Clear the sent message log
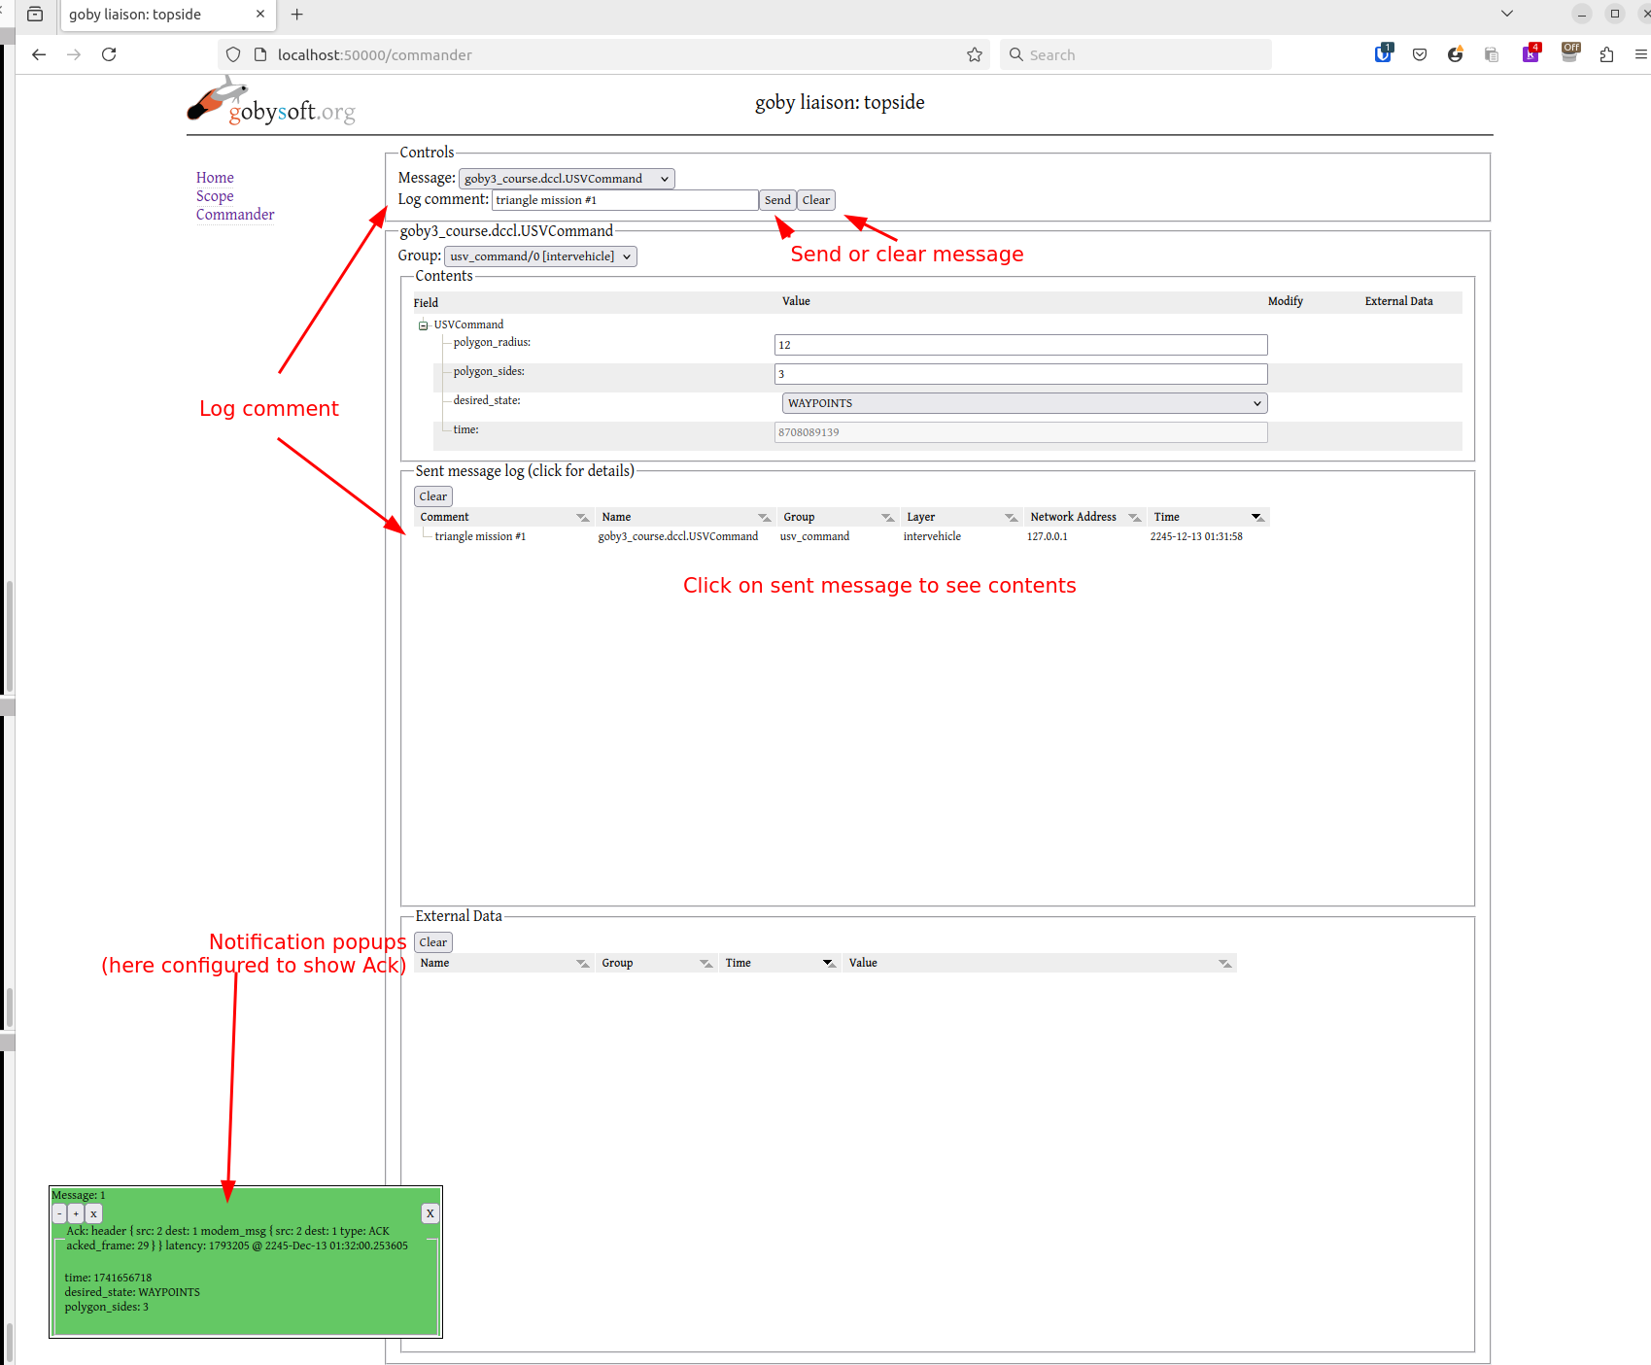Image resolution: width=1651 pixels, height=1365 pixels. (432, 496)
